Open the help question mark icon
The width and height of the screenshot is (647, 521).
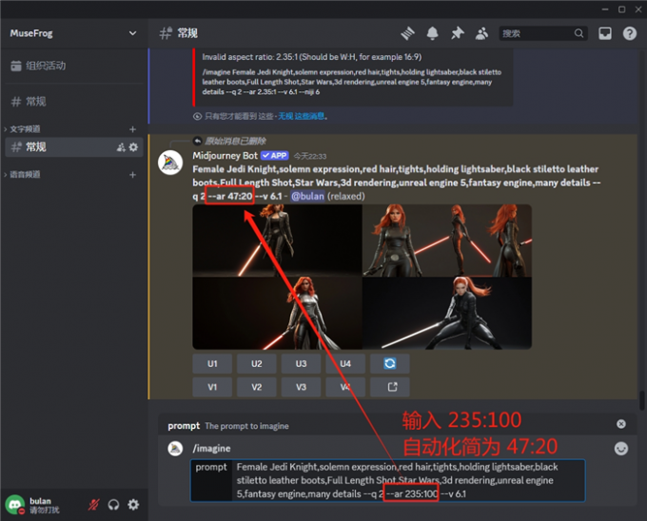pos(630,33)
